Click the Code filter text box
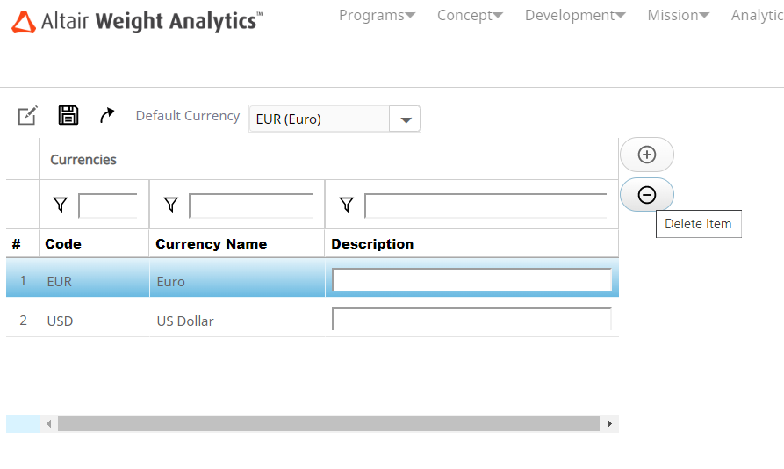This screenshot has height=469, width=784. pyautogui.click(x=108, y=206)
